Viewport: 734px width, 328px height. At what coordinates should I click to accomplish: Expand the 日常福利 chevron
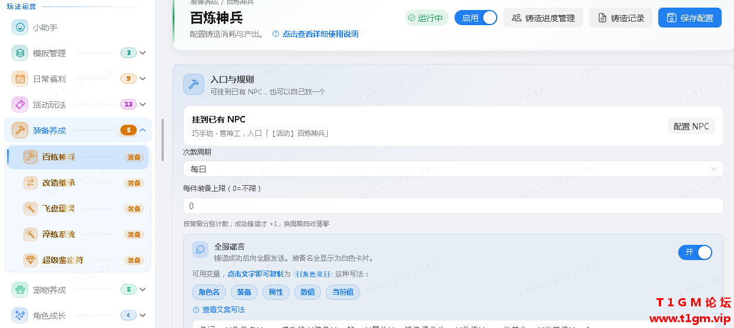coord(143,78)
